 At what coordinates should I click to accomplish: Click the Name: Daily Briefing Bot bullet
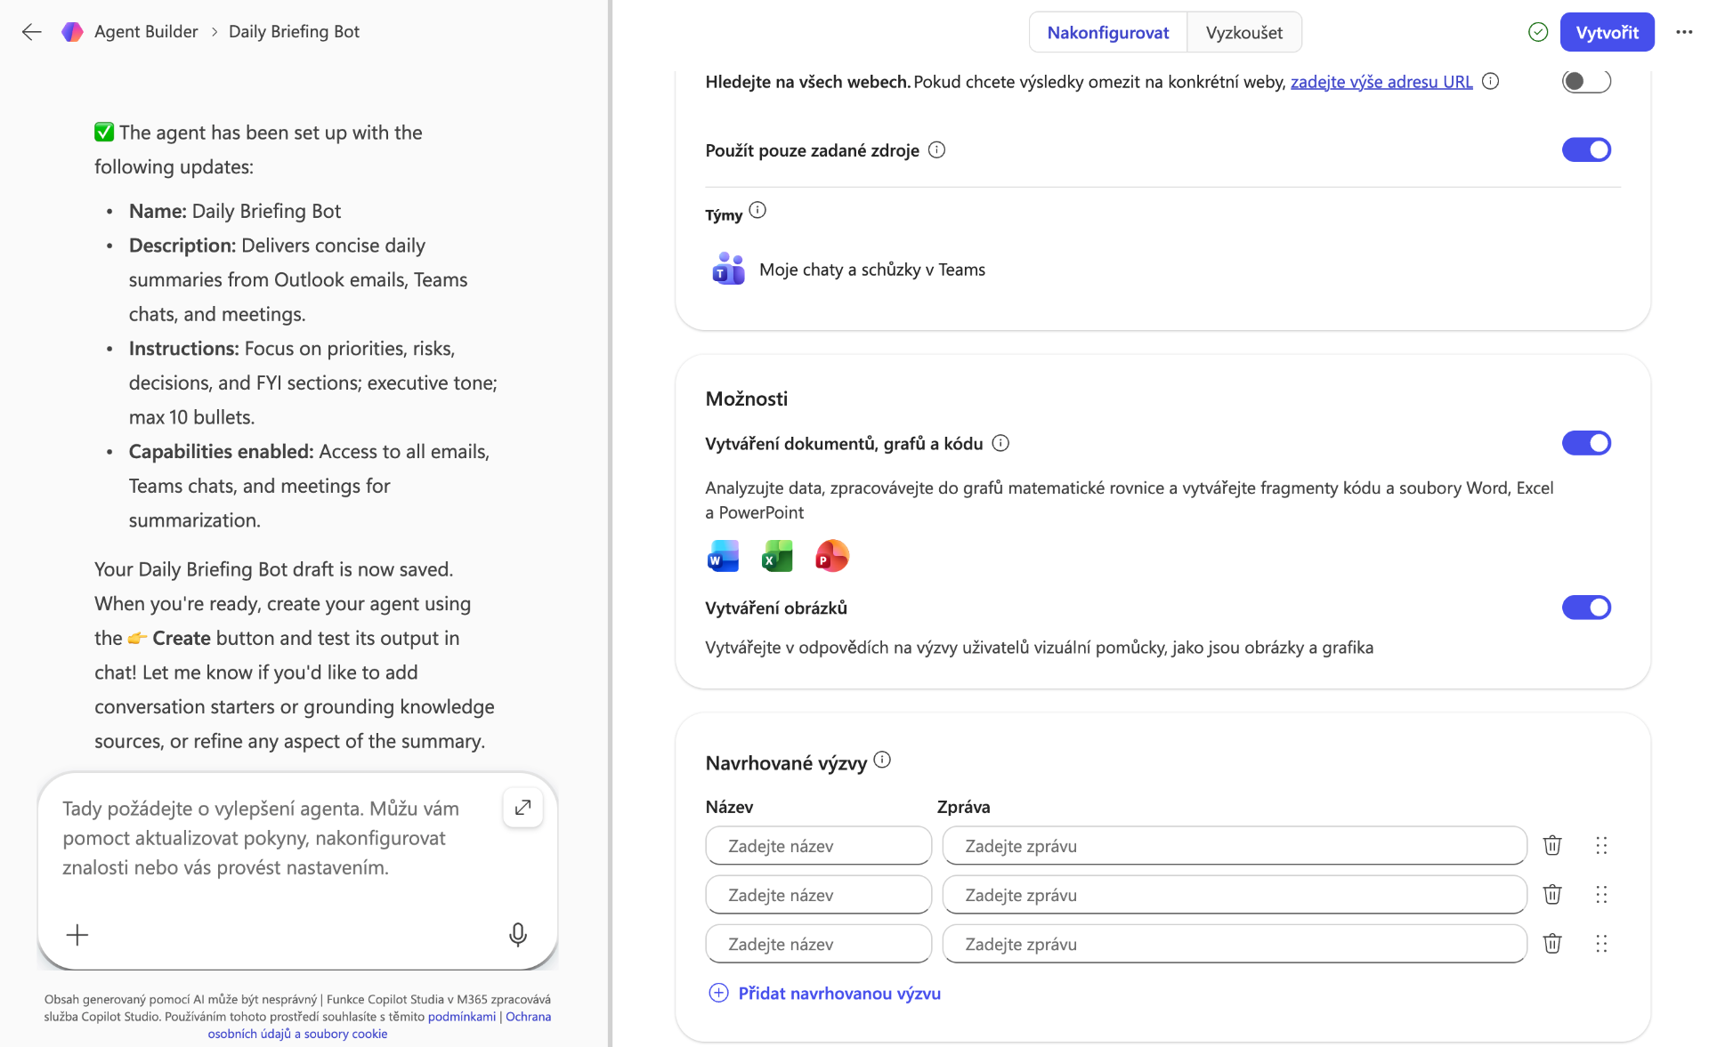[x=235, y=211]
